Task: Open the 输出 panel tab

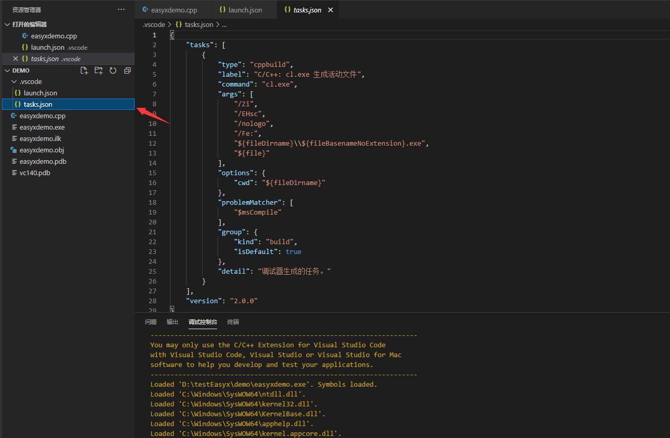Action: point(173,322)
